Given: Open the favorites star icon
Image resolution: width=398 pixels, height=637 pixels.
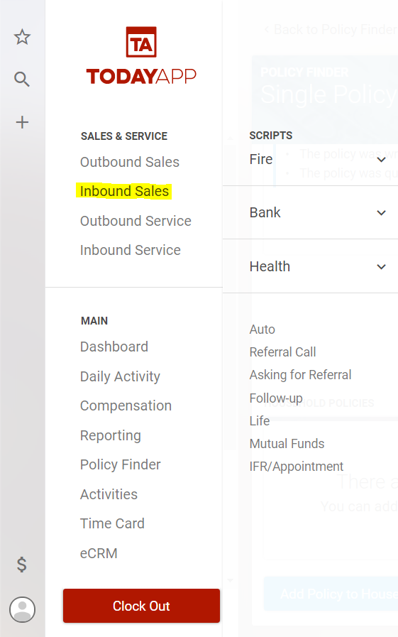Looking at the screenshot, I should (x=22, y=38).
